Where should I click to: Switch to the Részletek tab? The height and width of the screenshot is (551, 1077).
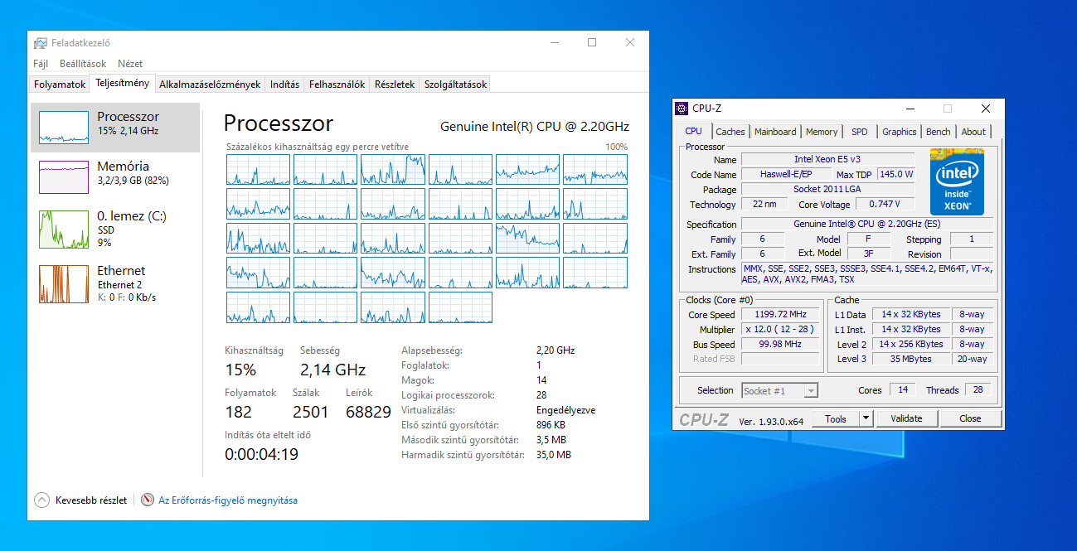pos(394,85)
